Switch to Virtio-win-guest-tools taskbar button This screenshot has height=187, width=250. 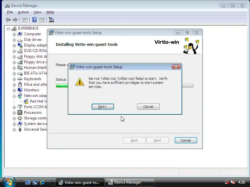pyautogui.click(x=80, y=182)
